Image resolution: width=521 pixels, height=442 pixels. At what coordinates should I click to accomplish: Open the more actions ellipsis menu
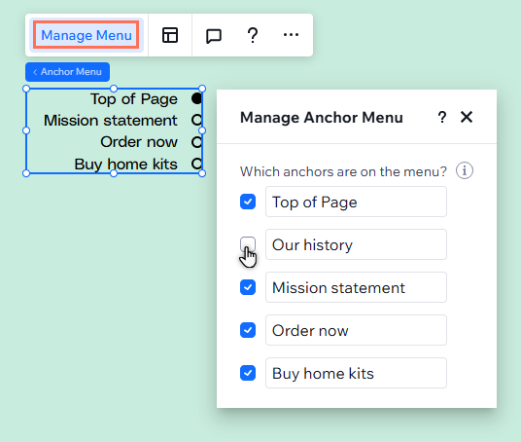tap(291, 35)
